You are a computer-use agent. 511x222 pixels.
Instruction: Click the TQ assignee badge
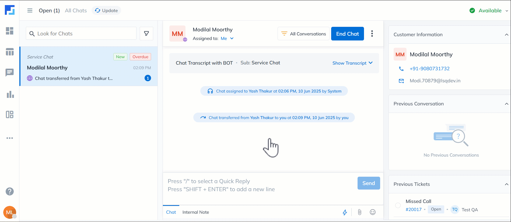[455, 209]
